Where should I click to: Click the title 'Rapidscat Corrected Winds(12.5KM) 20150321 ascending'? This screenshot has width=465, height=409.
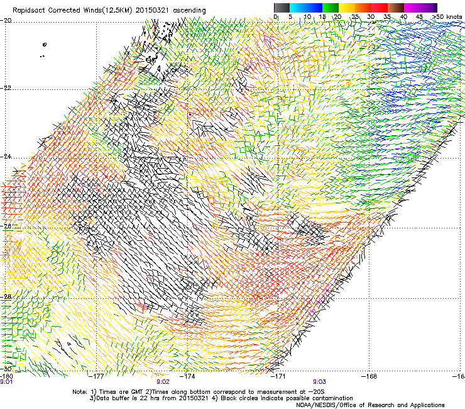point(109,11)
